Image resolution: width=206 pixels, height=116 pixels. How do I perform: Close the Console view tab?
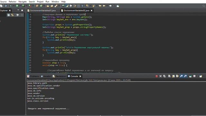click(x=80, y=76)
